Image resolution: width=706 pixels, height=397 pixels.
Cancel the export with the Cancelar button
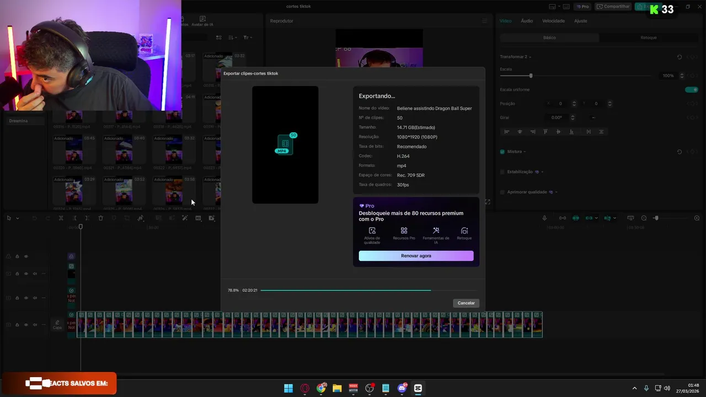pos(466,303)
